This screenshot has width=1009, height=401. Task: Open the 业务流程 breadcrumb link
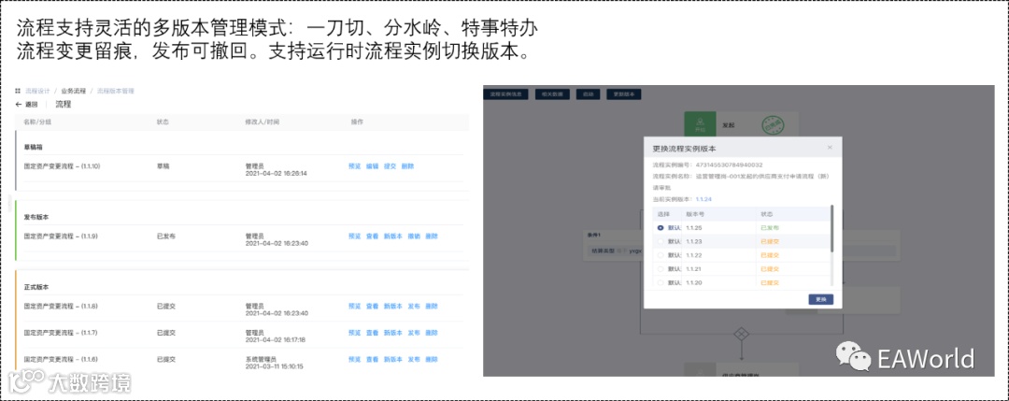click(x=74, y=91)
